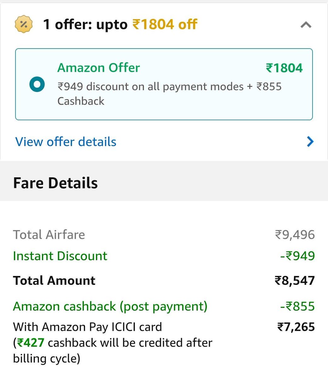
Task: Click the Total Amount label
Action: point(54,280)
